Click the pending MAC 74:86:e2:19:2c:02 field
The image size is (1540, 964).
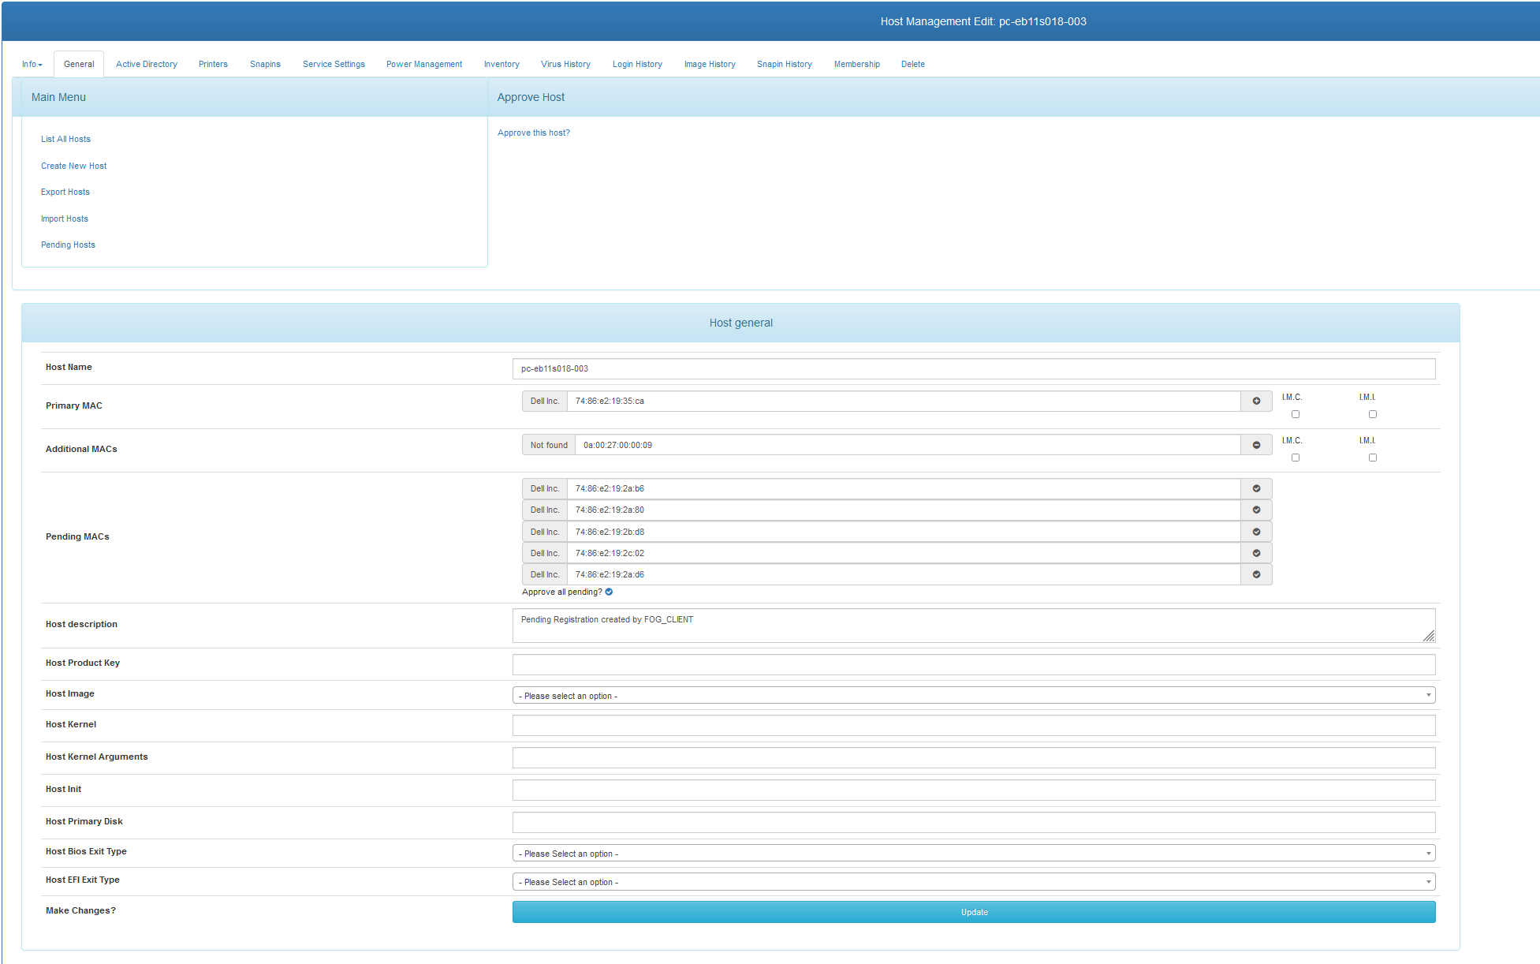pyautogui.click(x=904, y=554)
